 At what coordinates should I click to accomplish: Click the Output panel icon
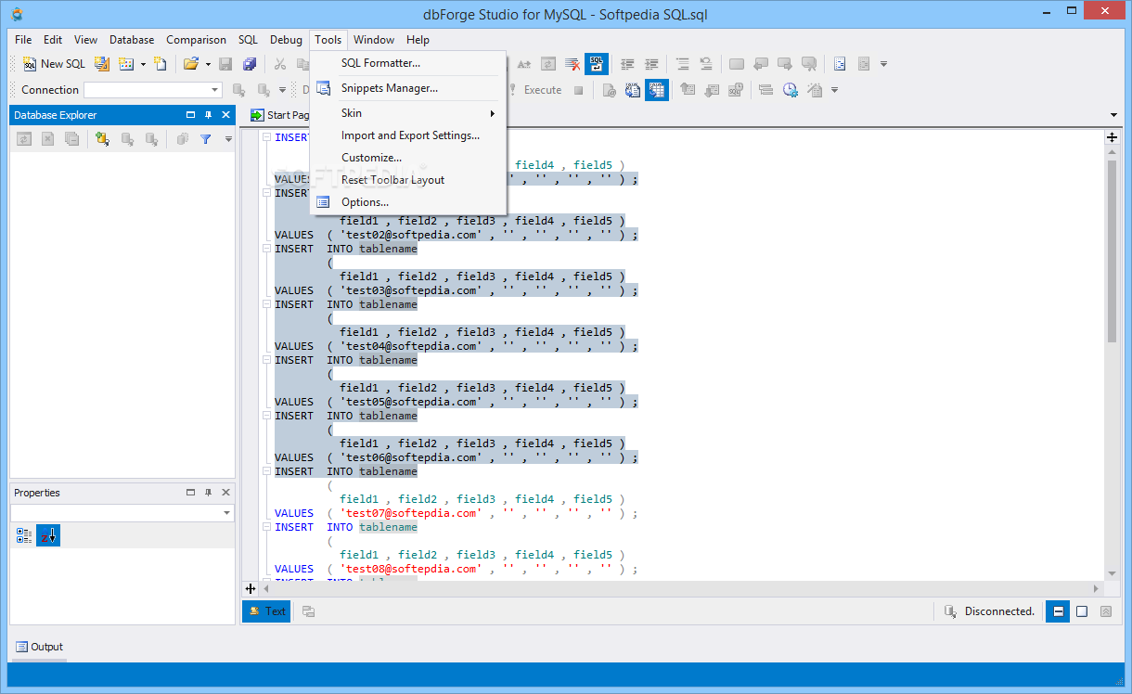pos(22,647)
